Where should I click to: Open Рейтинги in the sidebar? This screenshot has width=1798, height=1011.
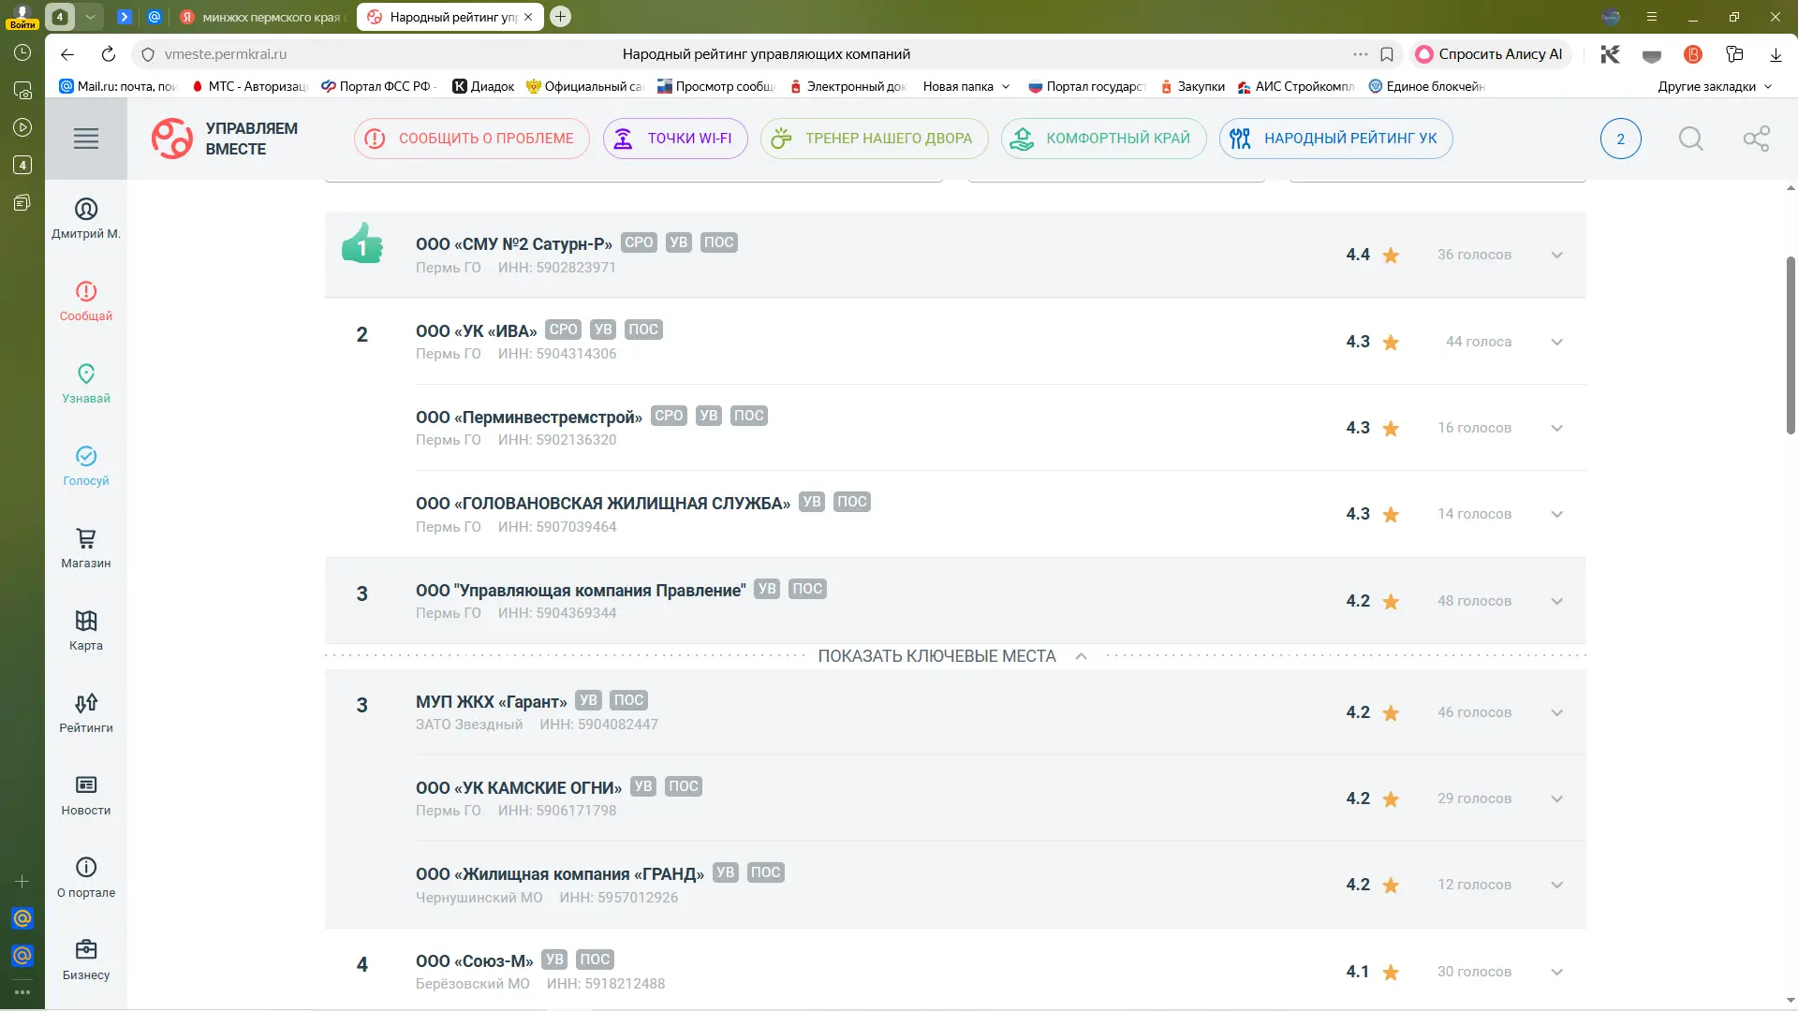86,713
